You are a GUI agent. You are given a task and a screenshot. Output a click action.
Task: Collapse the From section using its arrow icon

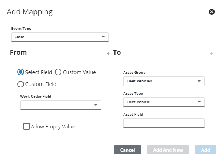click(108, 53)
